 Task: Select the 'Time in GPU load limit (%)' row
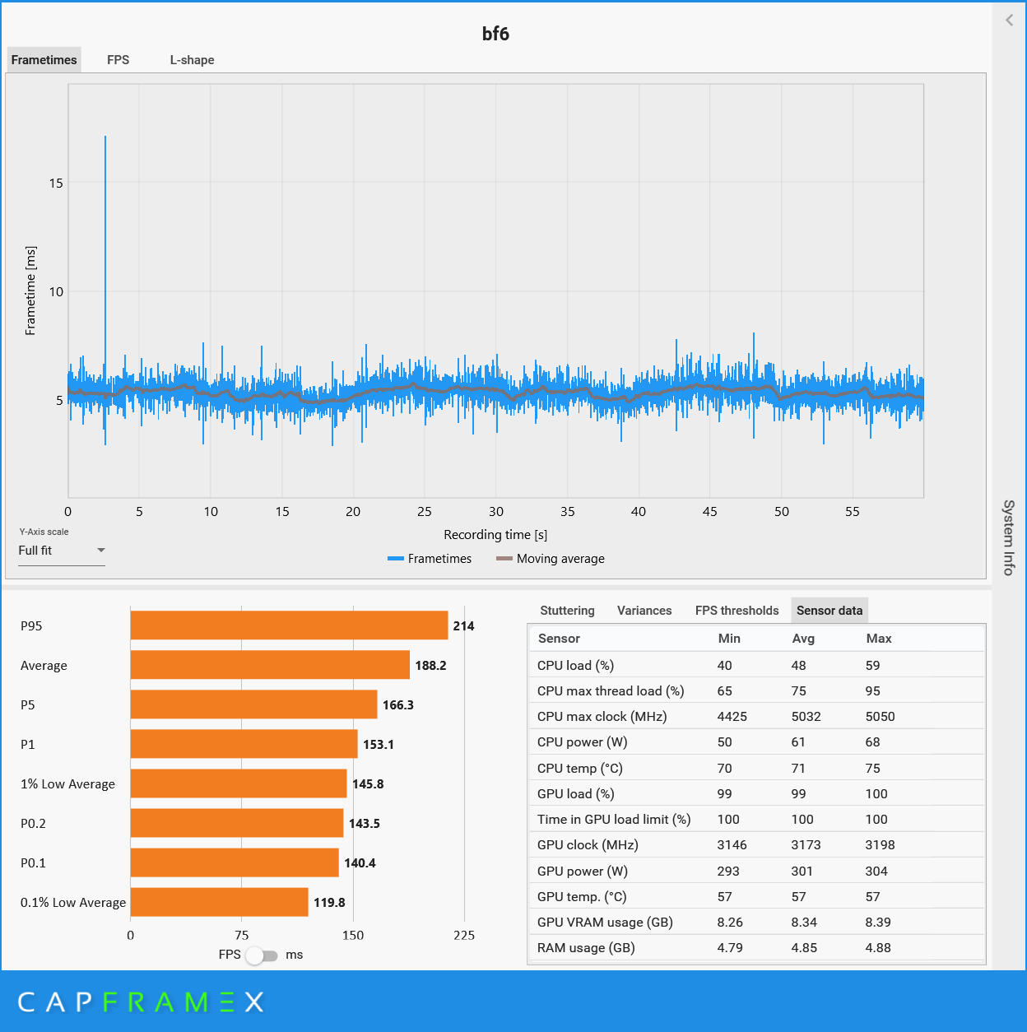pos(756,819)
